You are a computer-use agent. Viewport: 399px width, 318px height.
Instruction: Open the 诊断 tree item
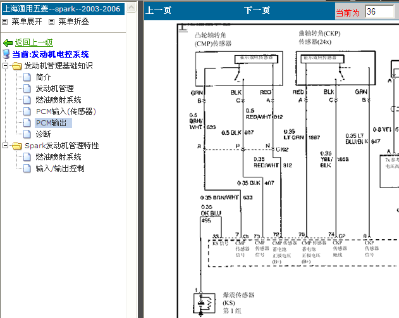click(x=43, y=134)
